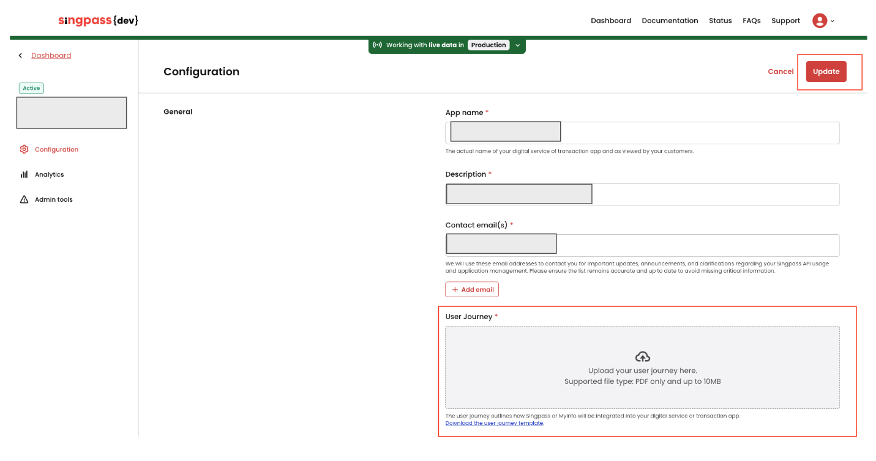Viewport: 876px width, 461px height.
Task: Go back via the sidebar Dashboard link
Action: point(51,56)
